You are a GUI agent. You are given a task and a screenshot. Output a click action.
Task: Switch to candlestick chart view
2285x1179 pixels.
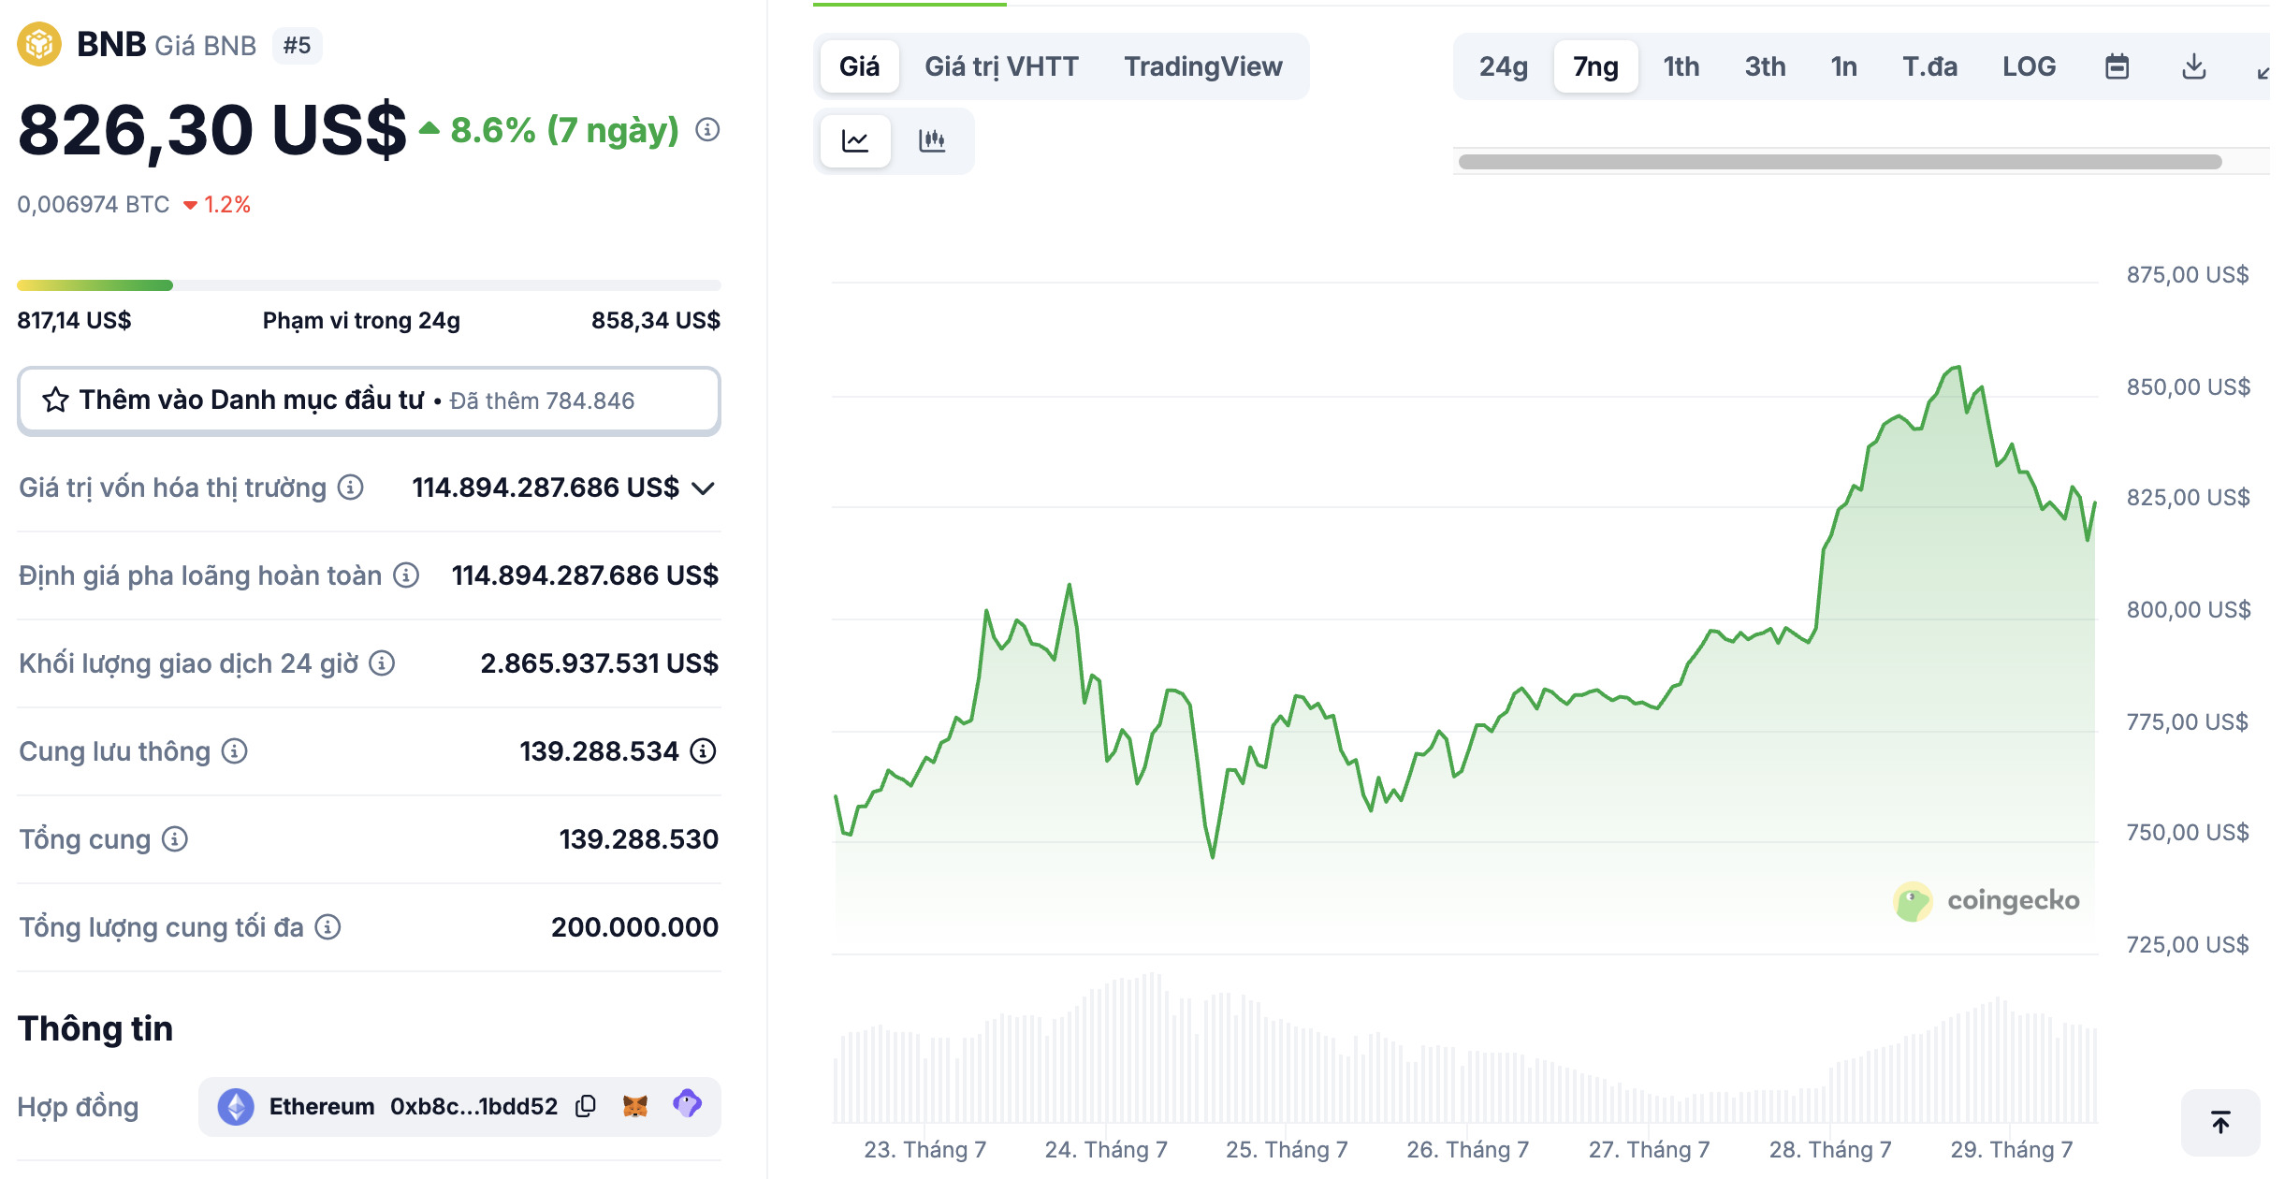click(x=932, y=141)
